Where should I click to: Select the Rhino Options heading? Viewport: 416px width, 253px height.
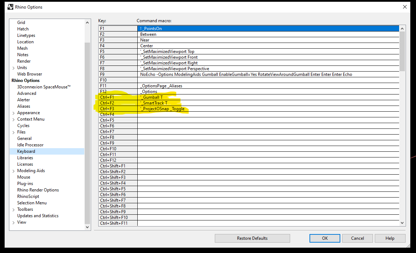click(25, 81)
